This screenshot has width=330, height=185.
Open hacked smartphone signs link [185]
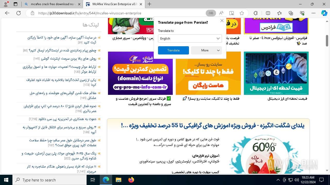click(x=63, y=95)
